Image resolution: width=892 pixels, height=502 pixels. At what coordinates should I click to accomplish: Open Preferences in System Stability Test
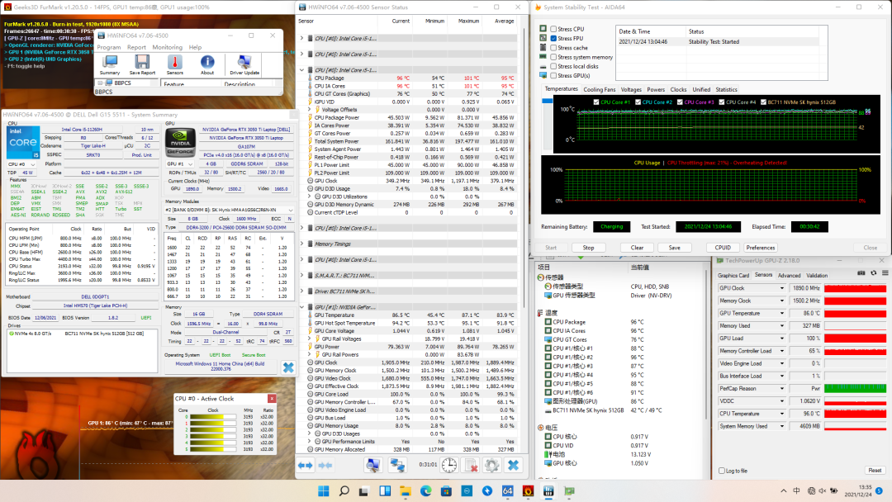tap(761, 248)
